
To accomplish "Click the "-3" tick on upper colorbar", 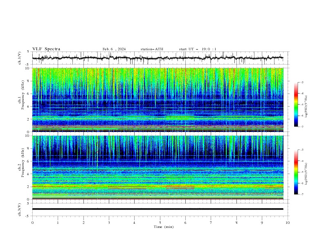I will tap(301, 82).
